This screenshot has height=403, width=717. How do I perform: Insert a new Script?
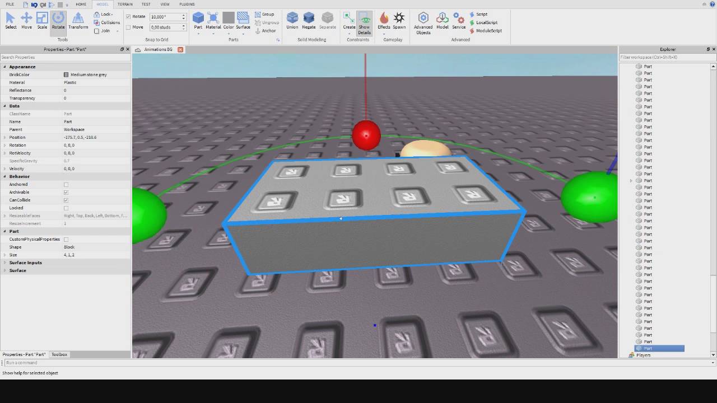(478, 15)
